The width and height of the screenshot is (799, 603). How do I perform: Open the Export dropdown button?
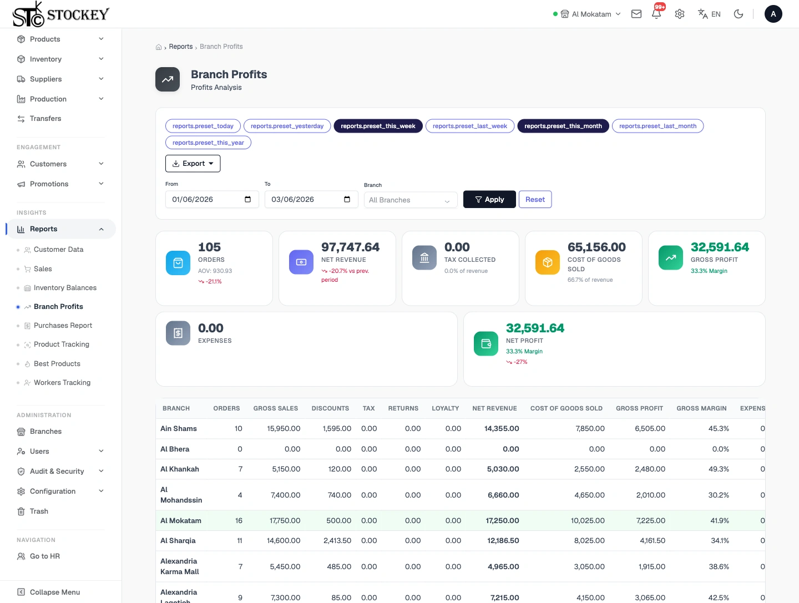193,164
